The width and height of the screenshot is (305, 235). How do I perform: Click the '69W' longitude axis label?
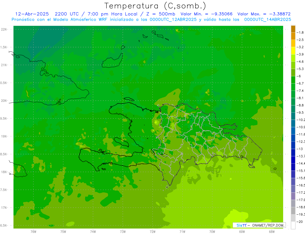pos(242,232)
